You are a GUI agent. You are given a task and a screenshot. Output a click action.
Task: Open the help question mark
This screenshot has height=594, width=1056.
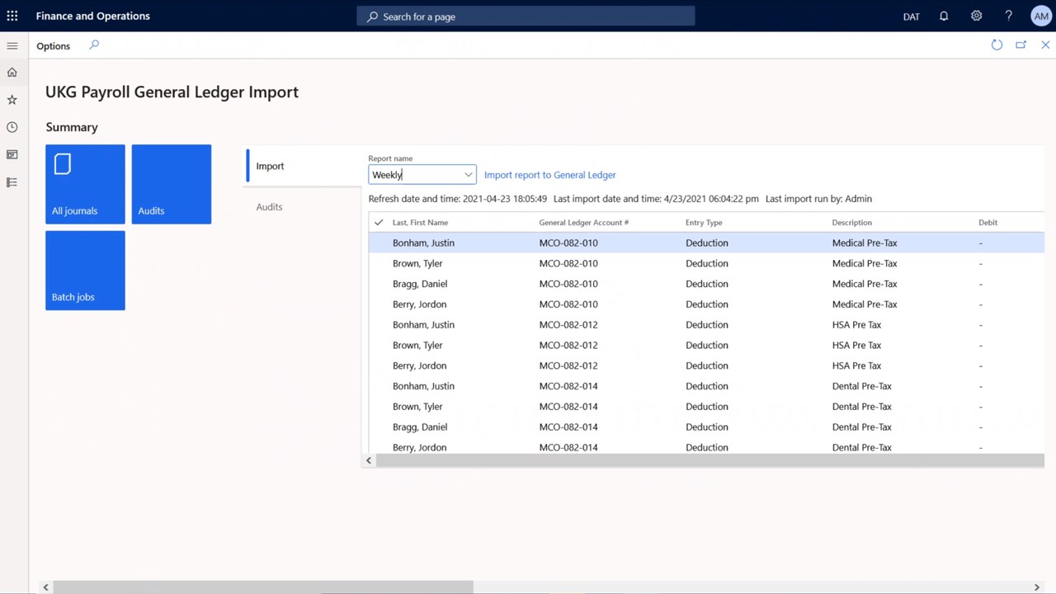coord(1008,16)
